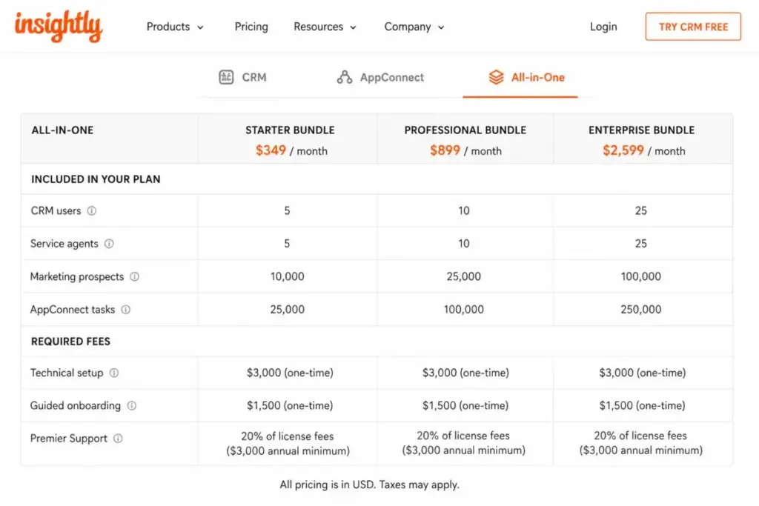
Task: Click the Service agents value 25 for Enterprise
Action: (641, 243)
